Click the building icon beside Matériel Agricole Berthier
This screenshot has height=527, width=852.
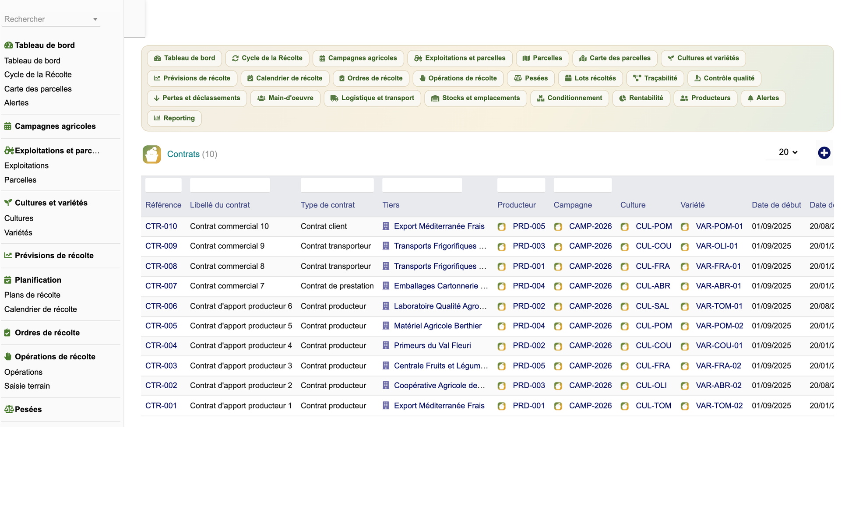tap(386, 326)
